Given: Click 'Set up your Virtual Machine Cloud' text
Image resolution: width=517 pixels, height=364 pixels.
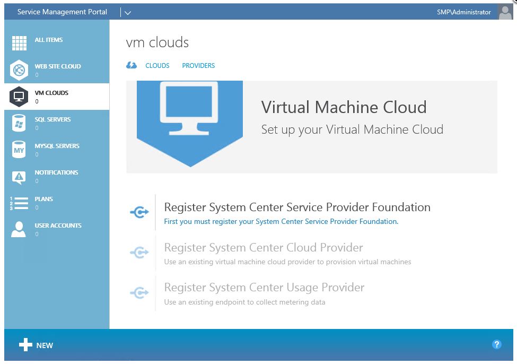Looking at the screenshot, I should (352, 129).
